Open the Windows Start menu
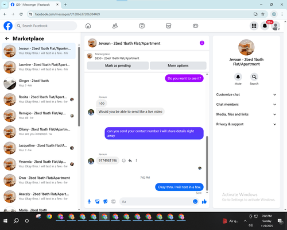Image resolution: width=287 pixels, height=230 pixels. point(5,221)
